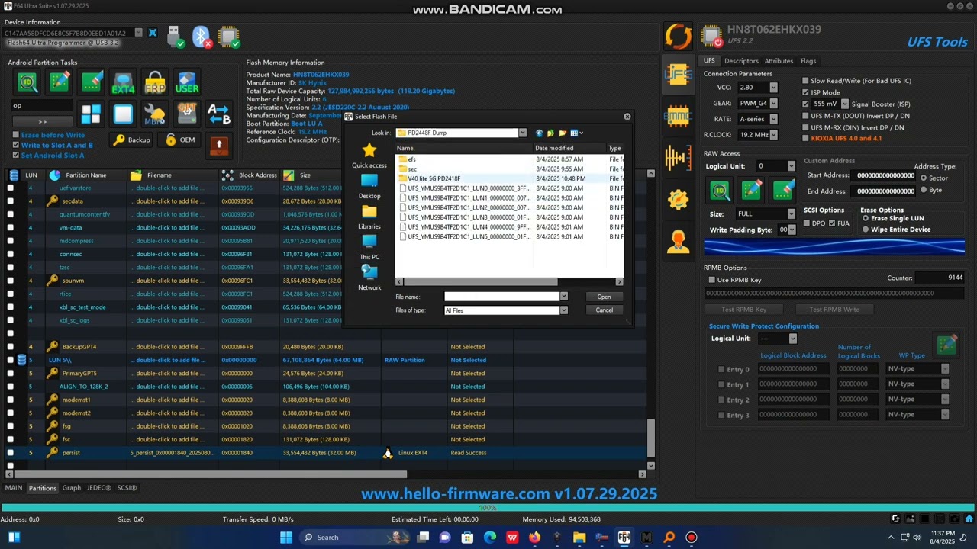Click the Erase partition icon in Android Partition Tasks
Viewport: 977px width, 549px height.
click(92, 82)
